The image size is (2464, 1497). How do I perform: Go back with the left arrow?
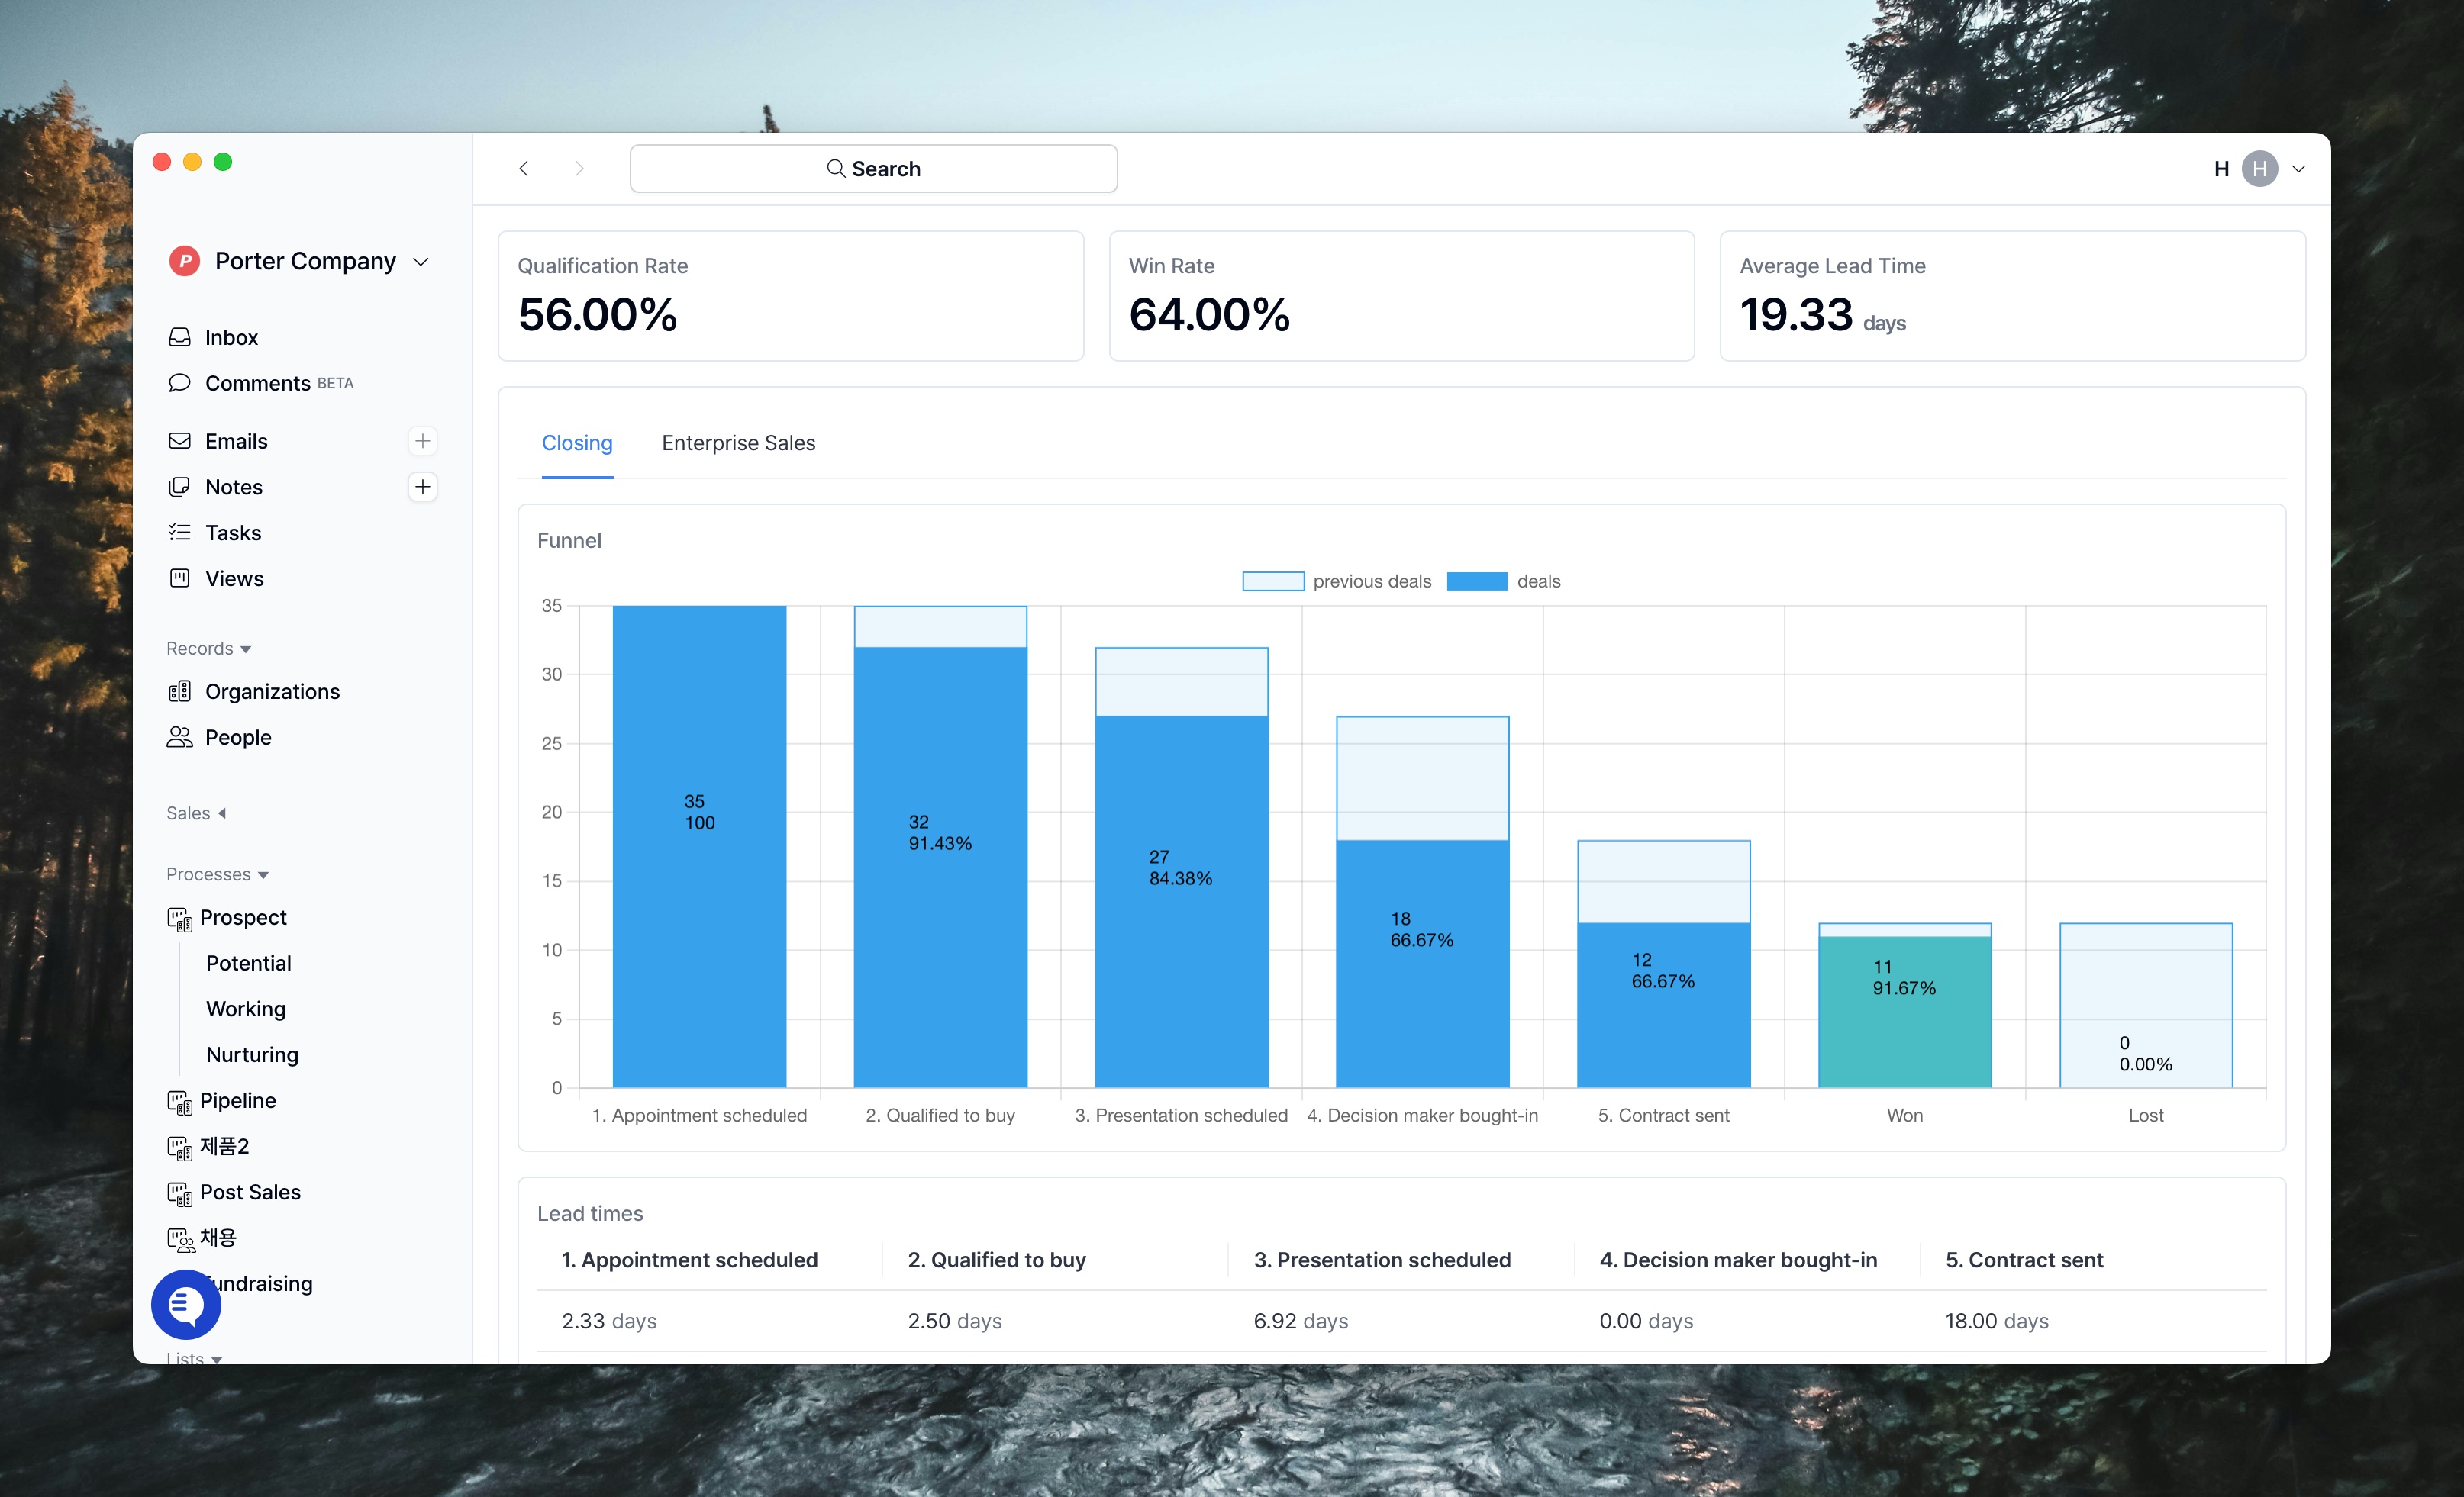click(x=524, y=169)
